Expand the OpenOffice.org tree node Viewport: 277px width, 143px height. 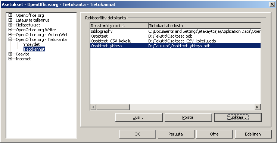pyautogui.click(x=10, y=15)
